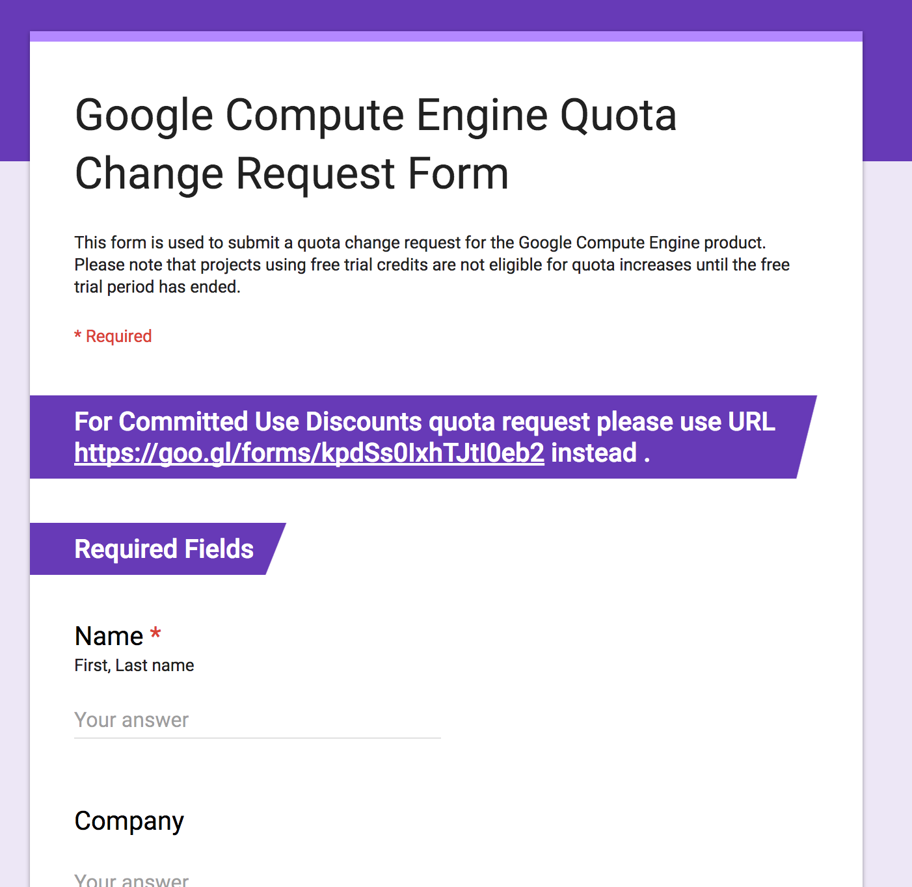Click the red asterisk beside Name
This screenshot has height=887, width=912.
[x=155, y=633]
